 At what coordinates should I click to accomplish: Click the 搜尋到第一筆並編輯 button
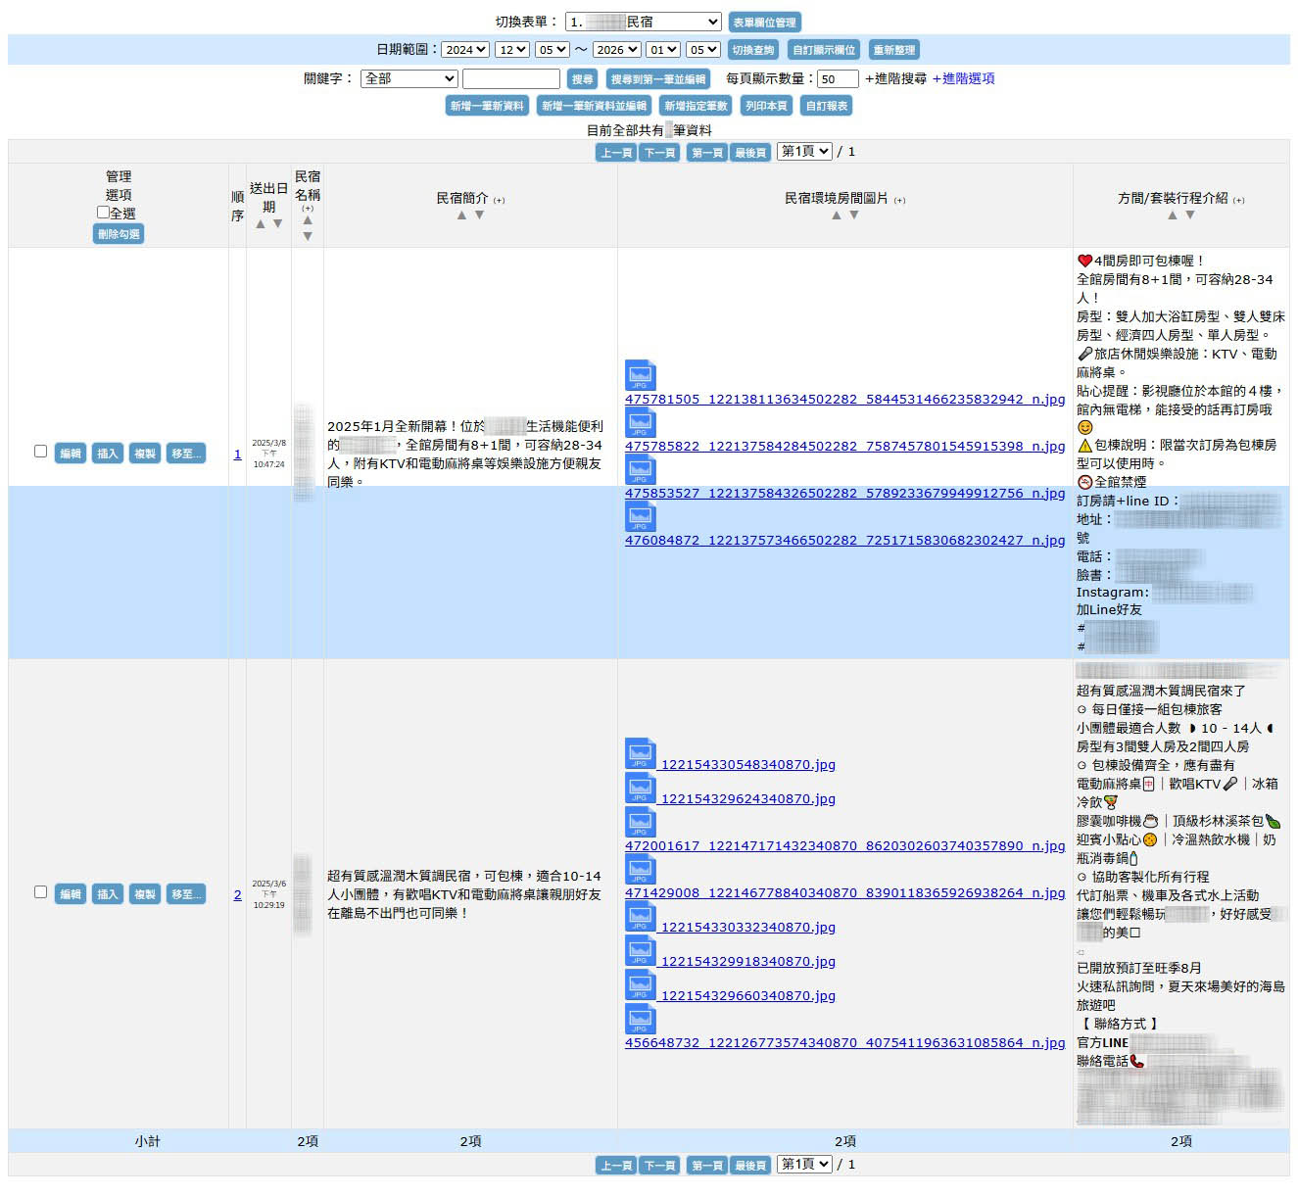[x=658, y=79]
